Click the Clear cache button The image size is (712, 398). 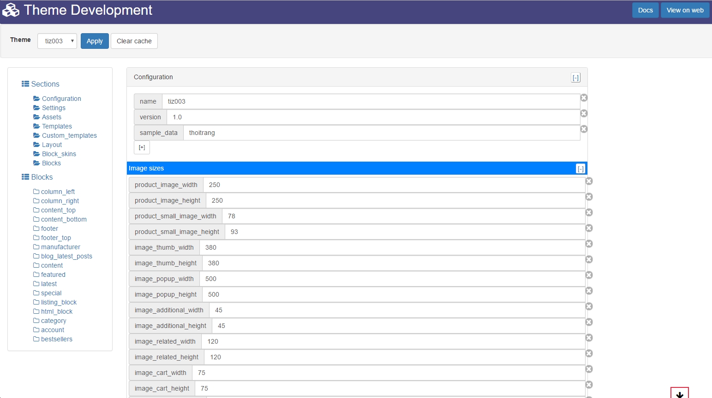[x=134, y=41]
